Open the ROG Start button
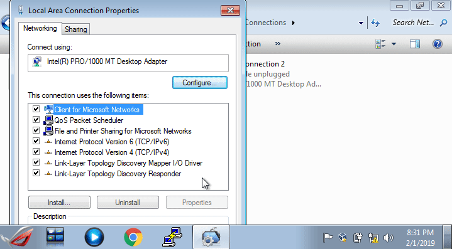The height and width of the screenshot is (249, 452). click(18, 237)
